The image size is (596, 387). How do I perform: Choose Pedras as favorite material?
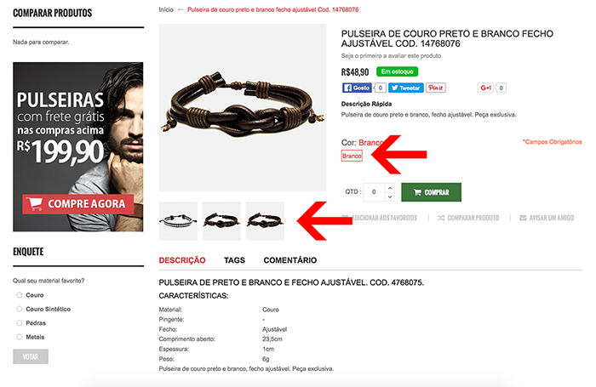[20, 323]
